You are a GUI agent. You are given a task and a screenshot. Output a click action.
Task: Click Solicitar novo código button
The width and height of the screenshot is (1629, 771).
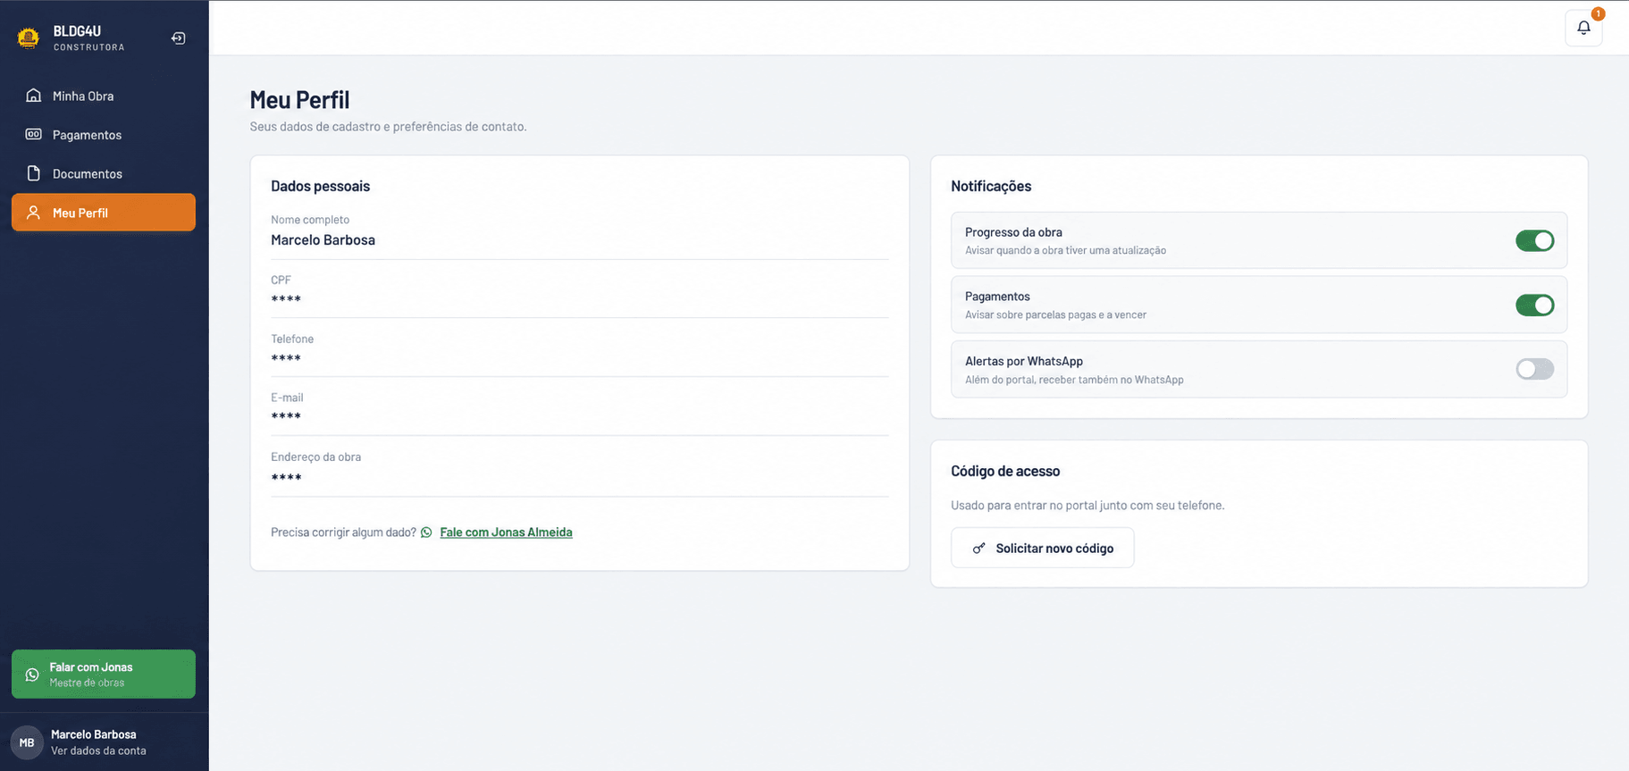tap(1042, 548)
